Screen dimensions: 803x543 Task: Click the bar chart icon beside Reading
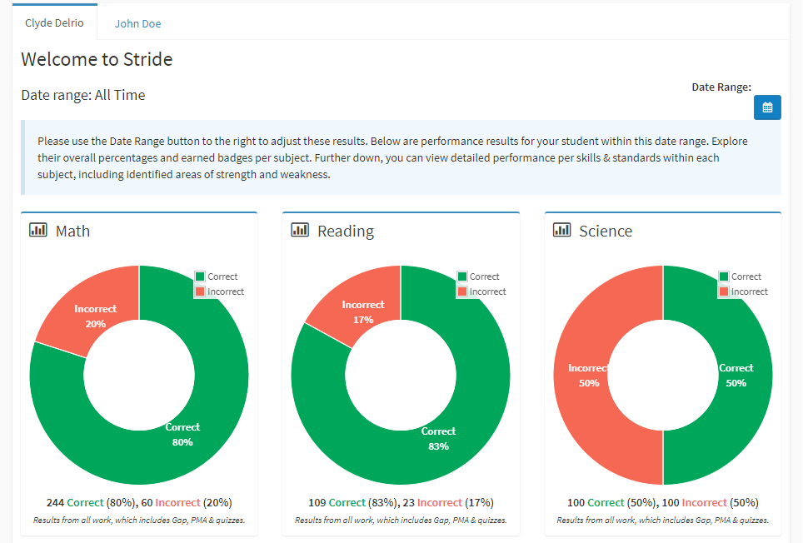click(x=300, y=230)
